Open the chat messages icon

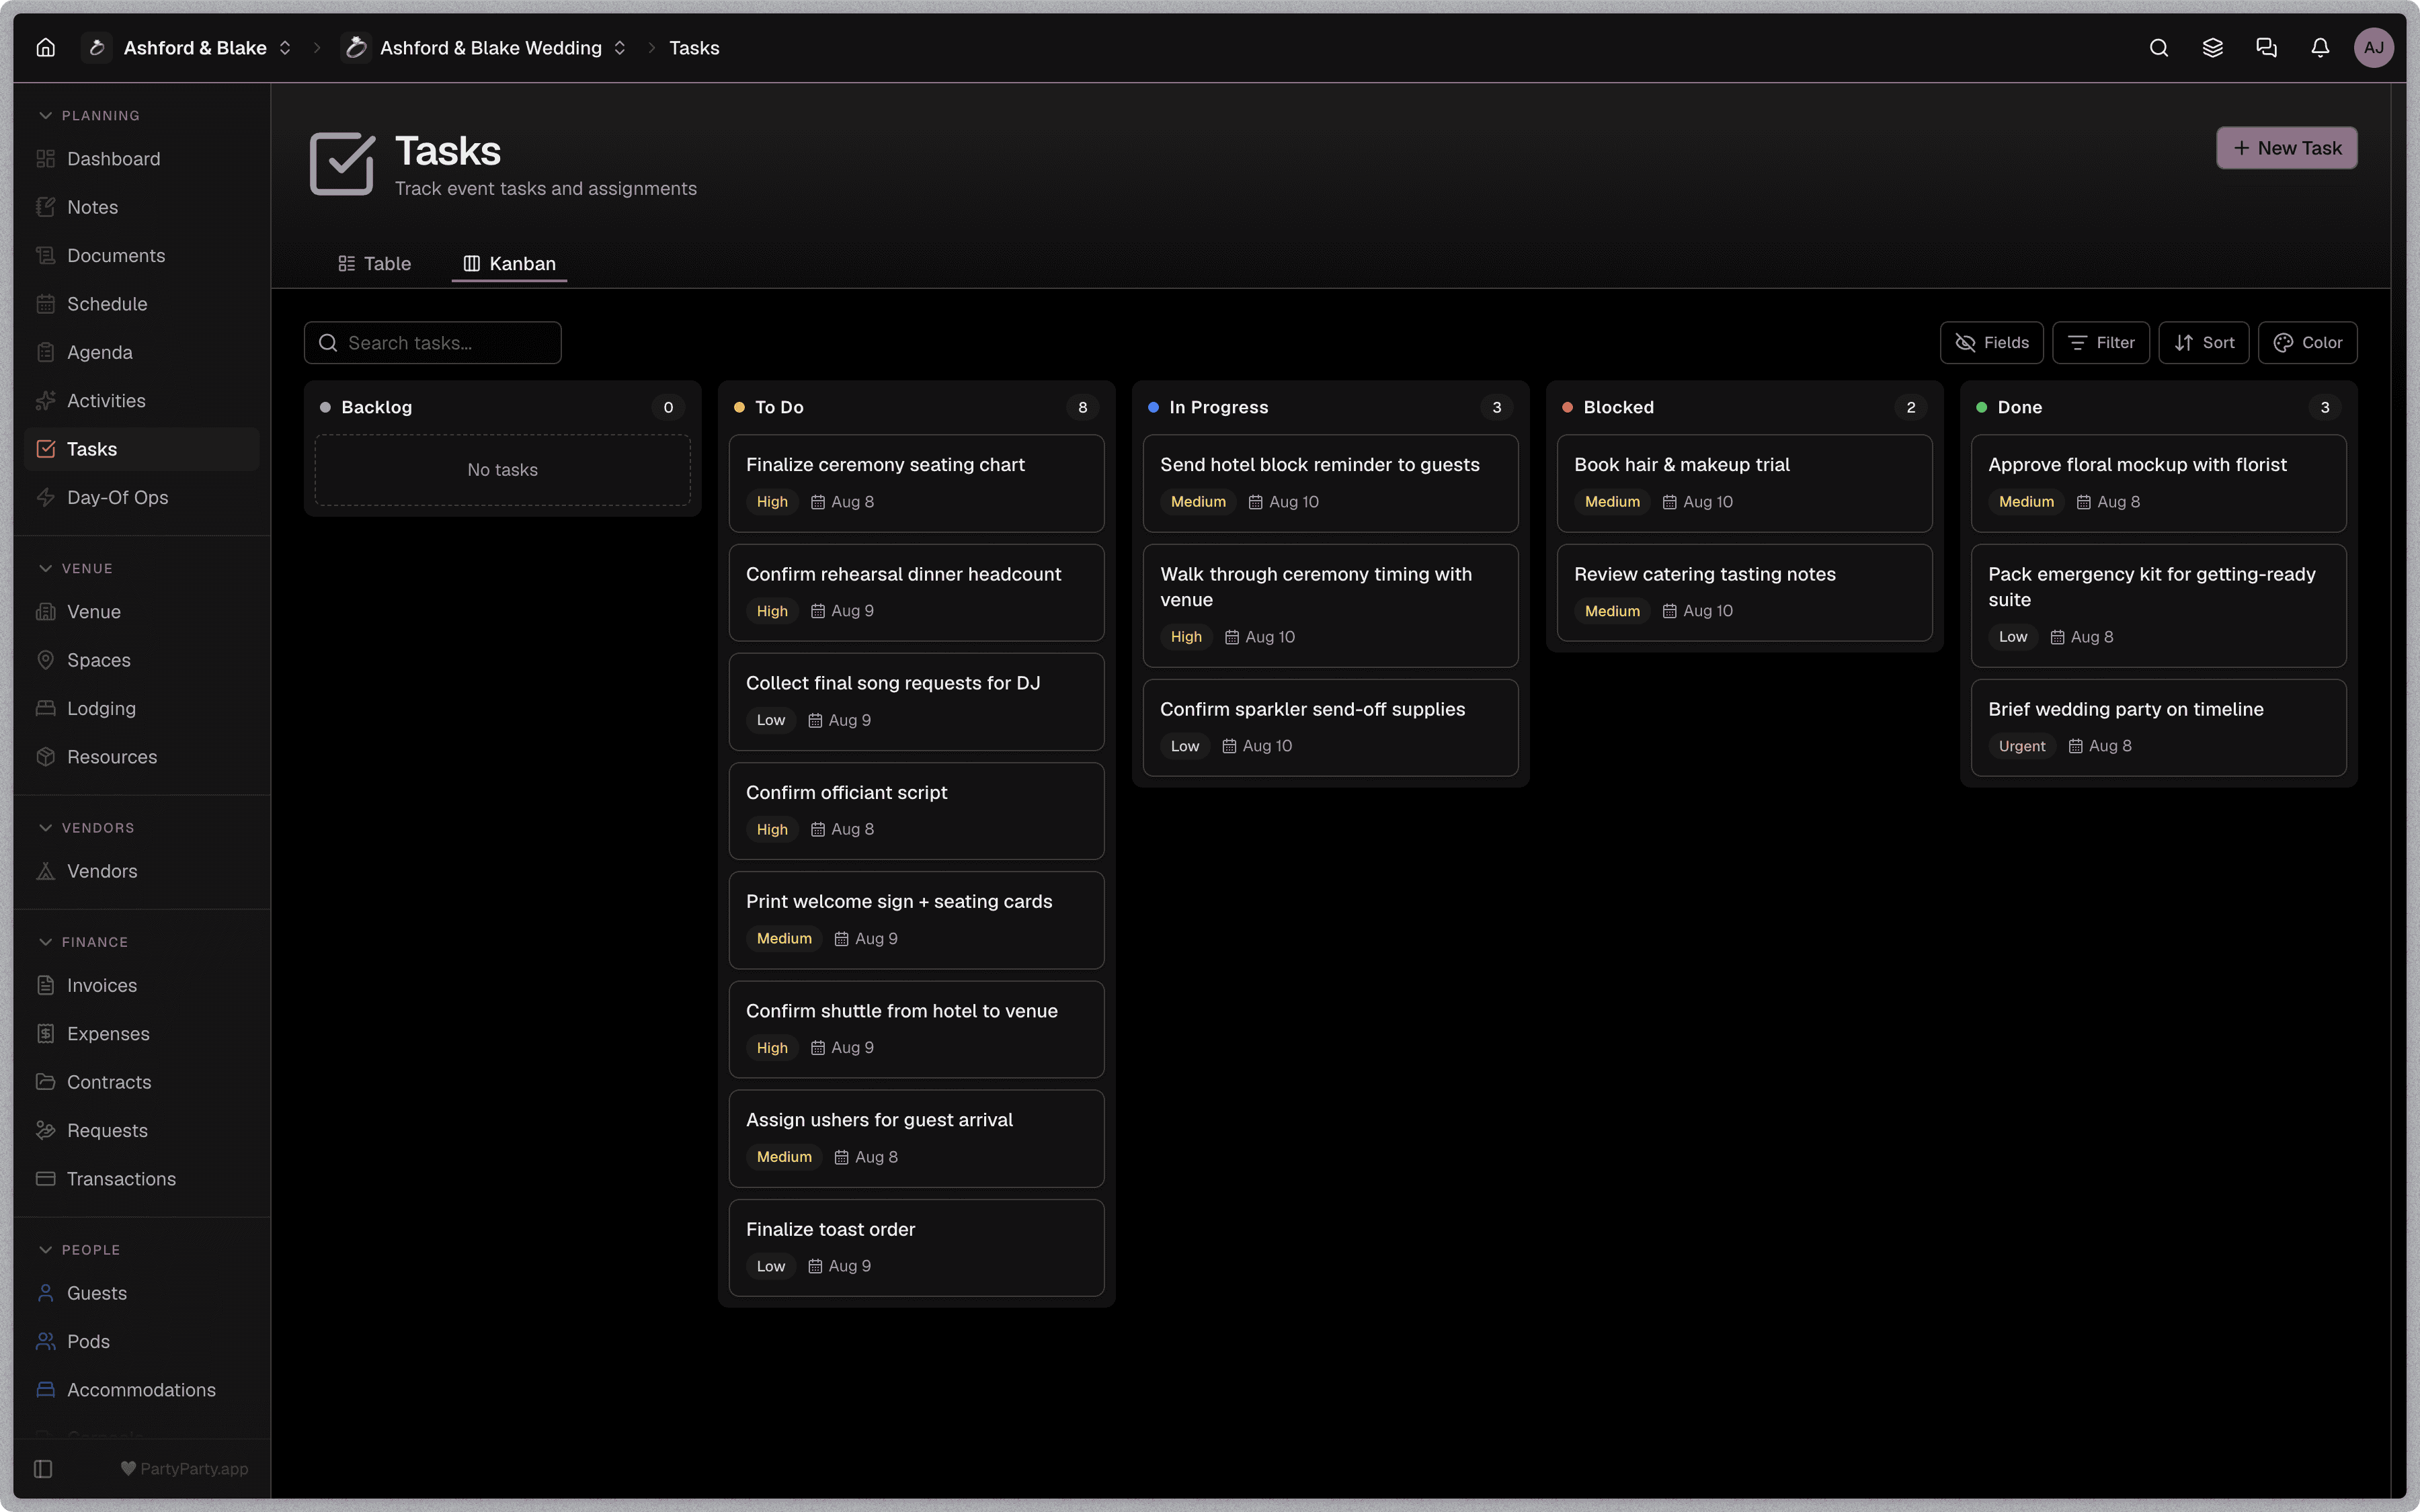[2266, 48]
